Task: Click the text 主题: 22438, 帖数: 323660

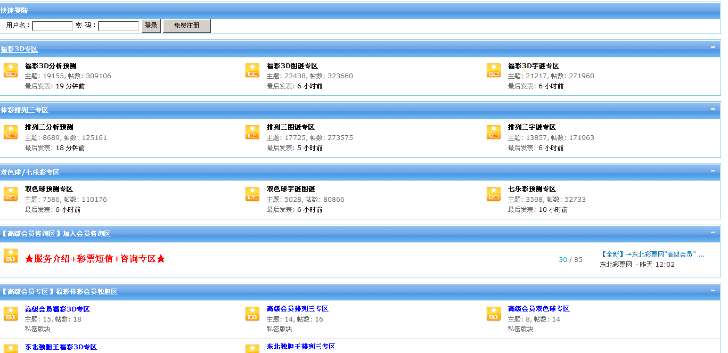Action: (x=310, y=76)
